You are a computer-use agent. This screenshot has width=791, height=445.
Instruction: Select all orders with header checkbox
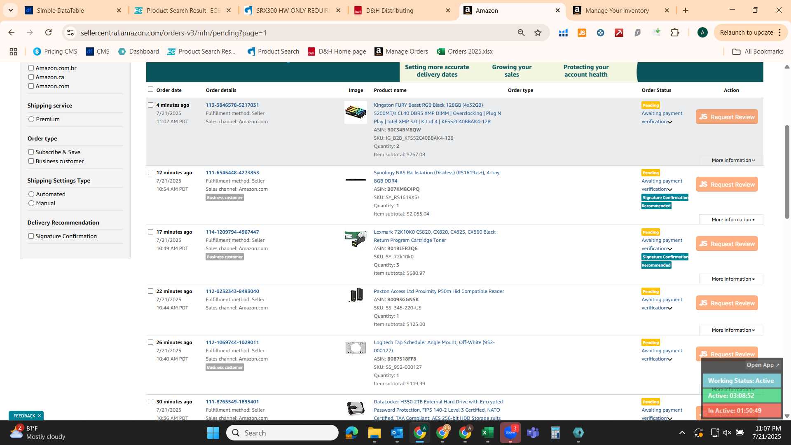pyautogui.click(x=150, y=89)
